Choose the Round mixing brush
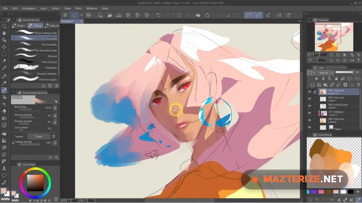Image resolution: width=362 pixels, height=203 pixels. click(34, 33)
